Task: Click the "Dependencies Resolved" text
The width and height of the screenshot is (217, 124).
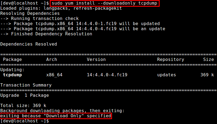Action: coord(28,44)
